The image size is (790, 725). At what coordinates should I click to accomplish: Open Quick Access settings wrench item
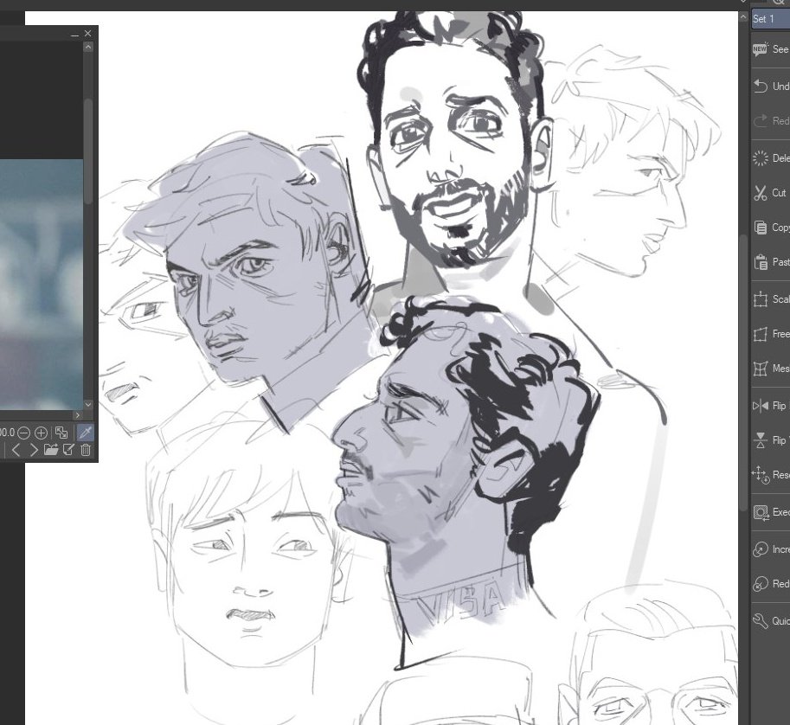click(x=770, y=620)
